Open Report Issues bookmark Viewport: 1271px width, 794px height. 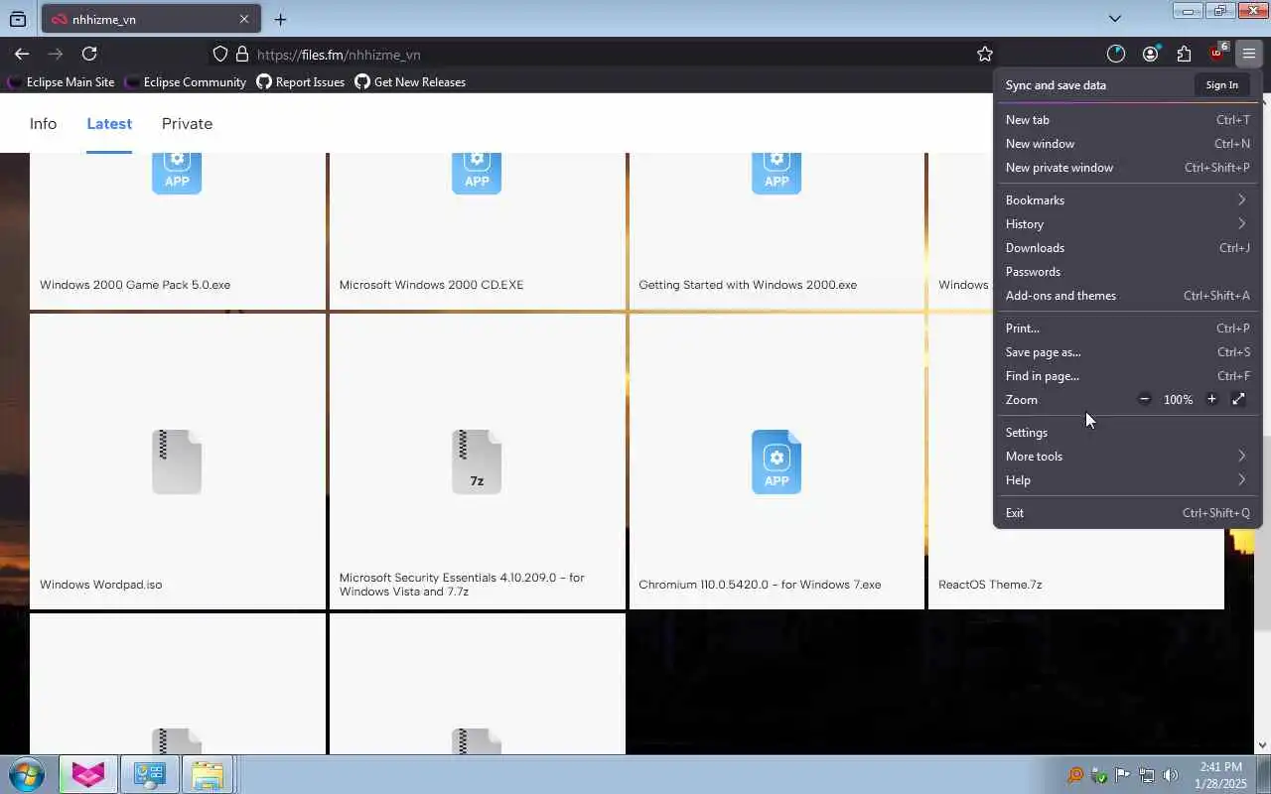click(301, 82)
